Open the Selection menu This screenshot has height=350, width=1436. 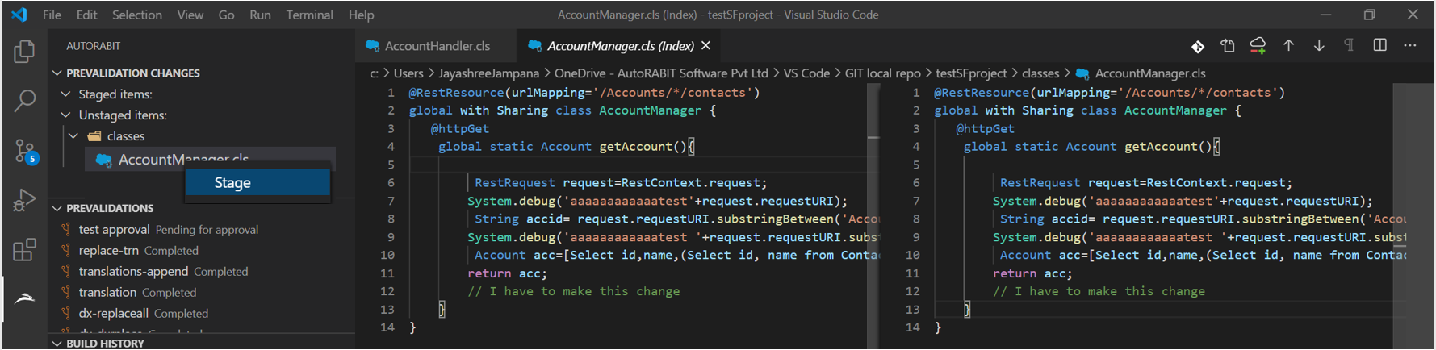click(x=136, y=15)
